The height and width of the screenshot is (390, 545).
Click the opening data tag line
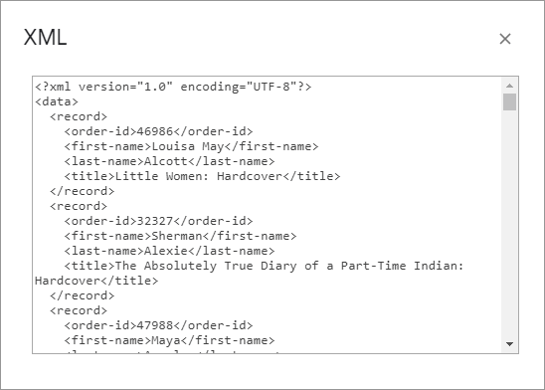pos(57,101)
